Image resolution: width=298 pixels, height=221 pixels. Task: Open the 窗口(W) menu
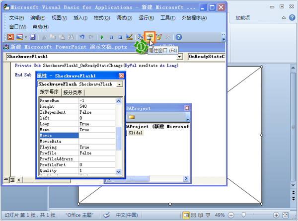(x=18, y=27)
